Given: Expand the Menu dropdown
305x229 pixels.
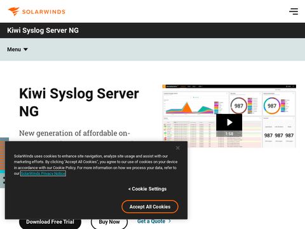Looking at the screenshot, I should pyautogui.click(x=17, y=50).
